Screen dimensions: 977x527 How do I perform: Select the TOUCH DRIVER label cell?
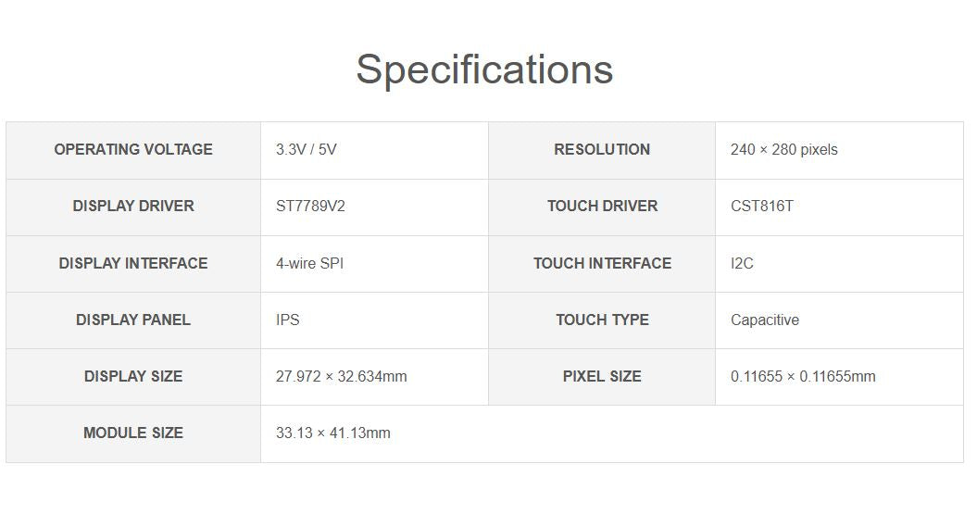602,207
